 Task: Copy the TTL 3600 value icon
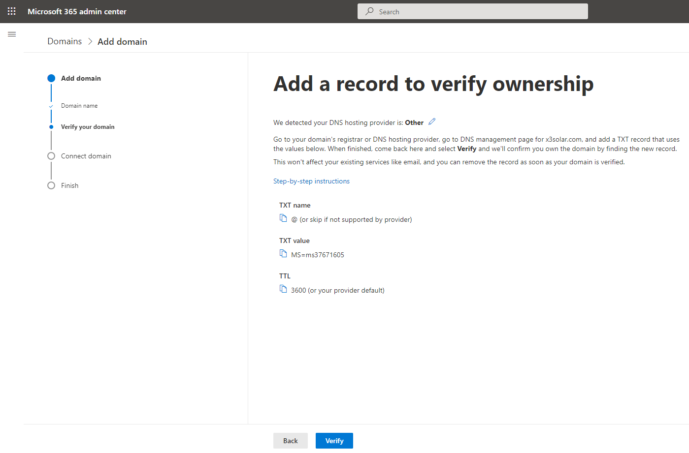(283, 289)
